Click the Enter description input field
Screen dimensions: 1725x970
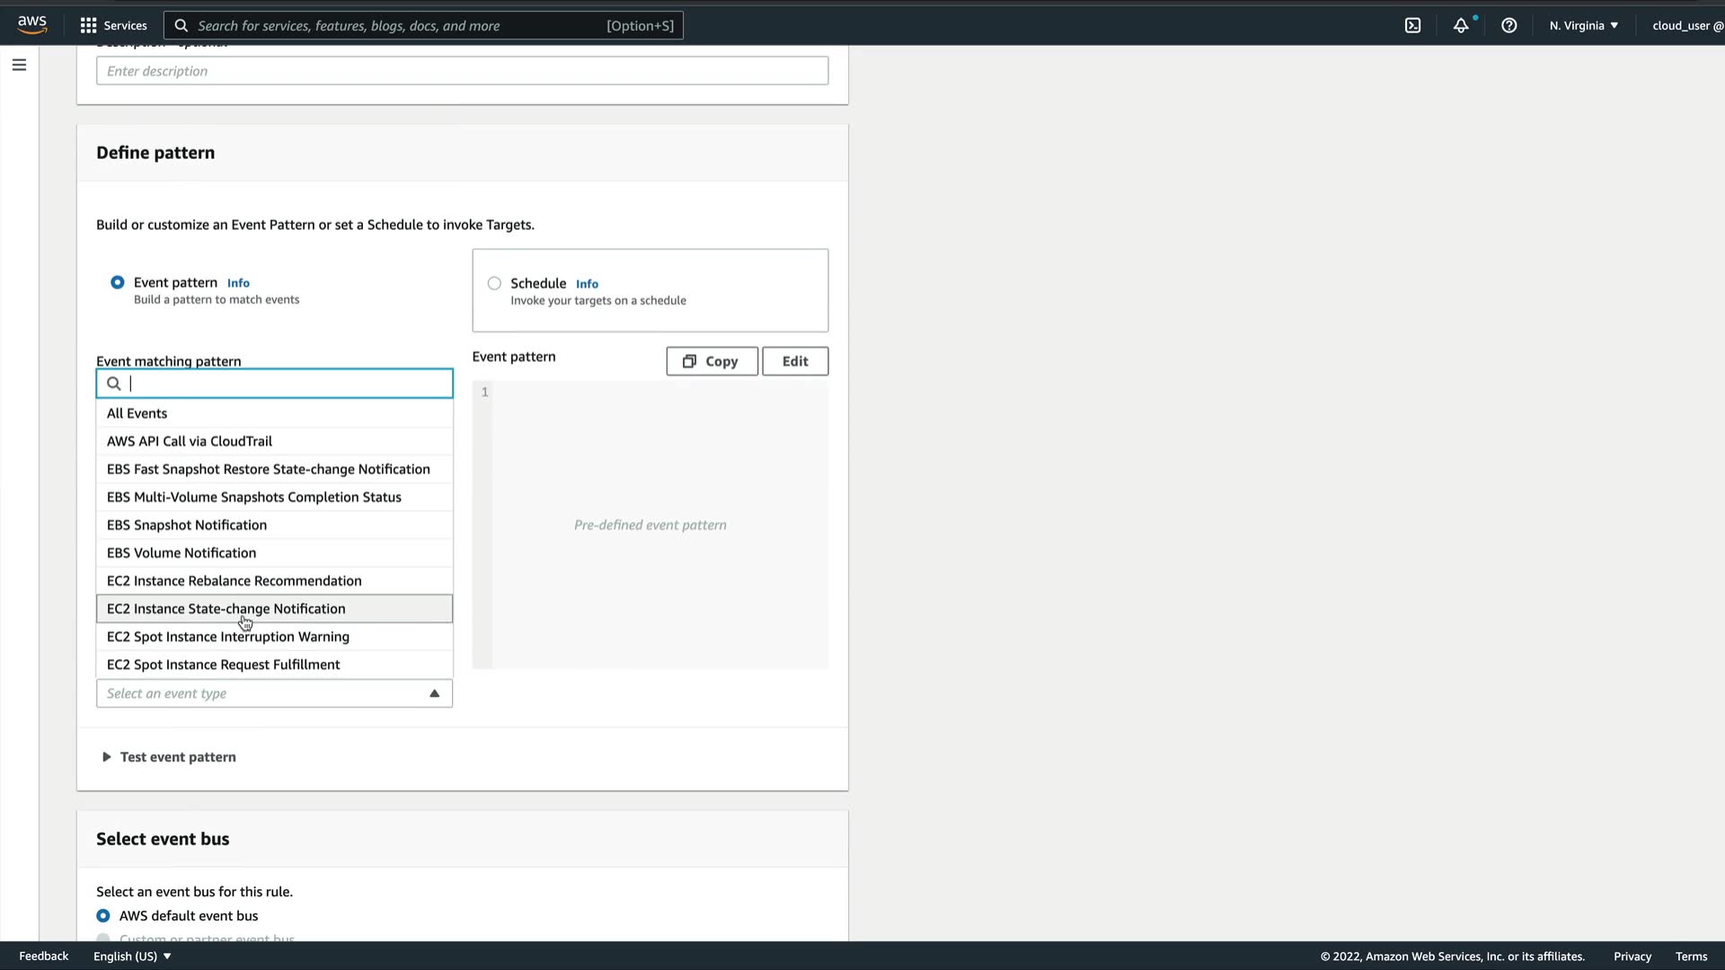[x=462, y=71]
